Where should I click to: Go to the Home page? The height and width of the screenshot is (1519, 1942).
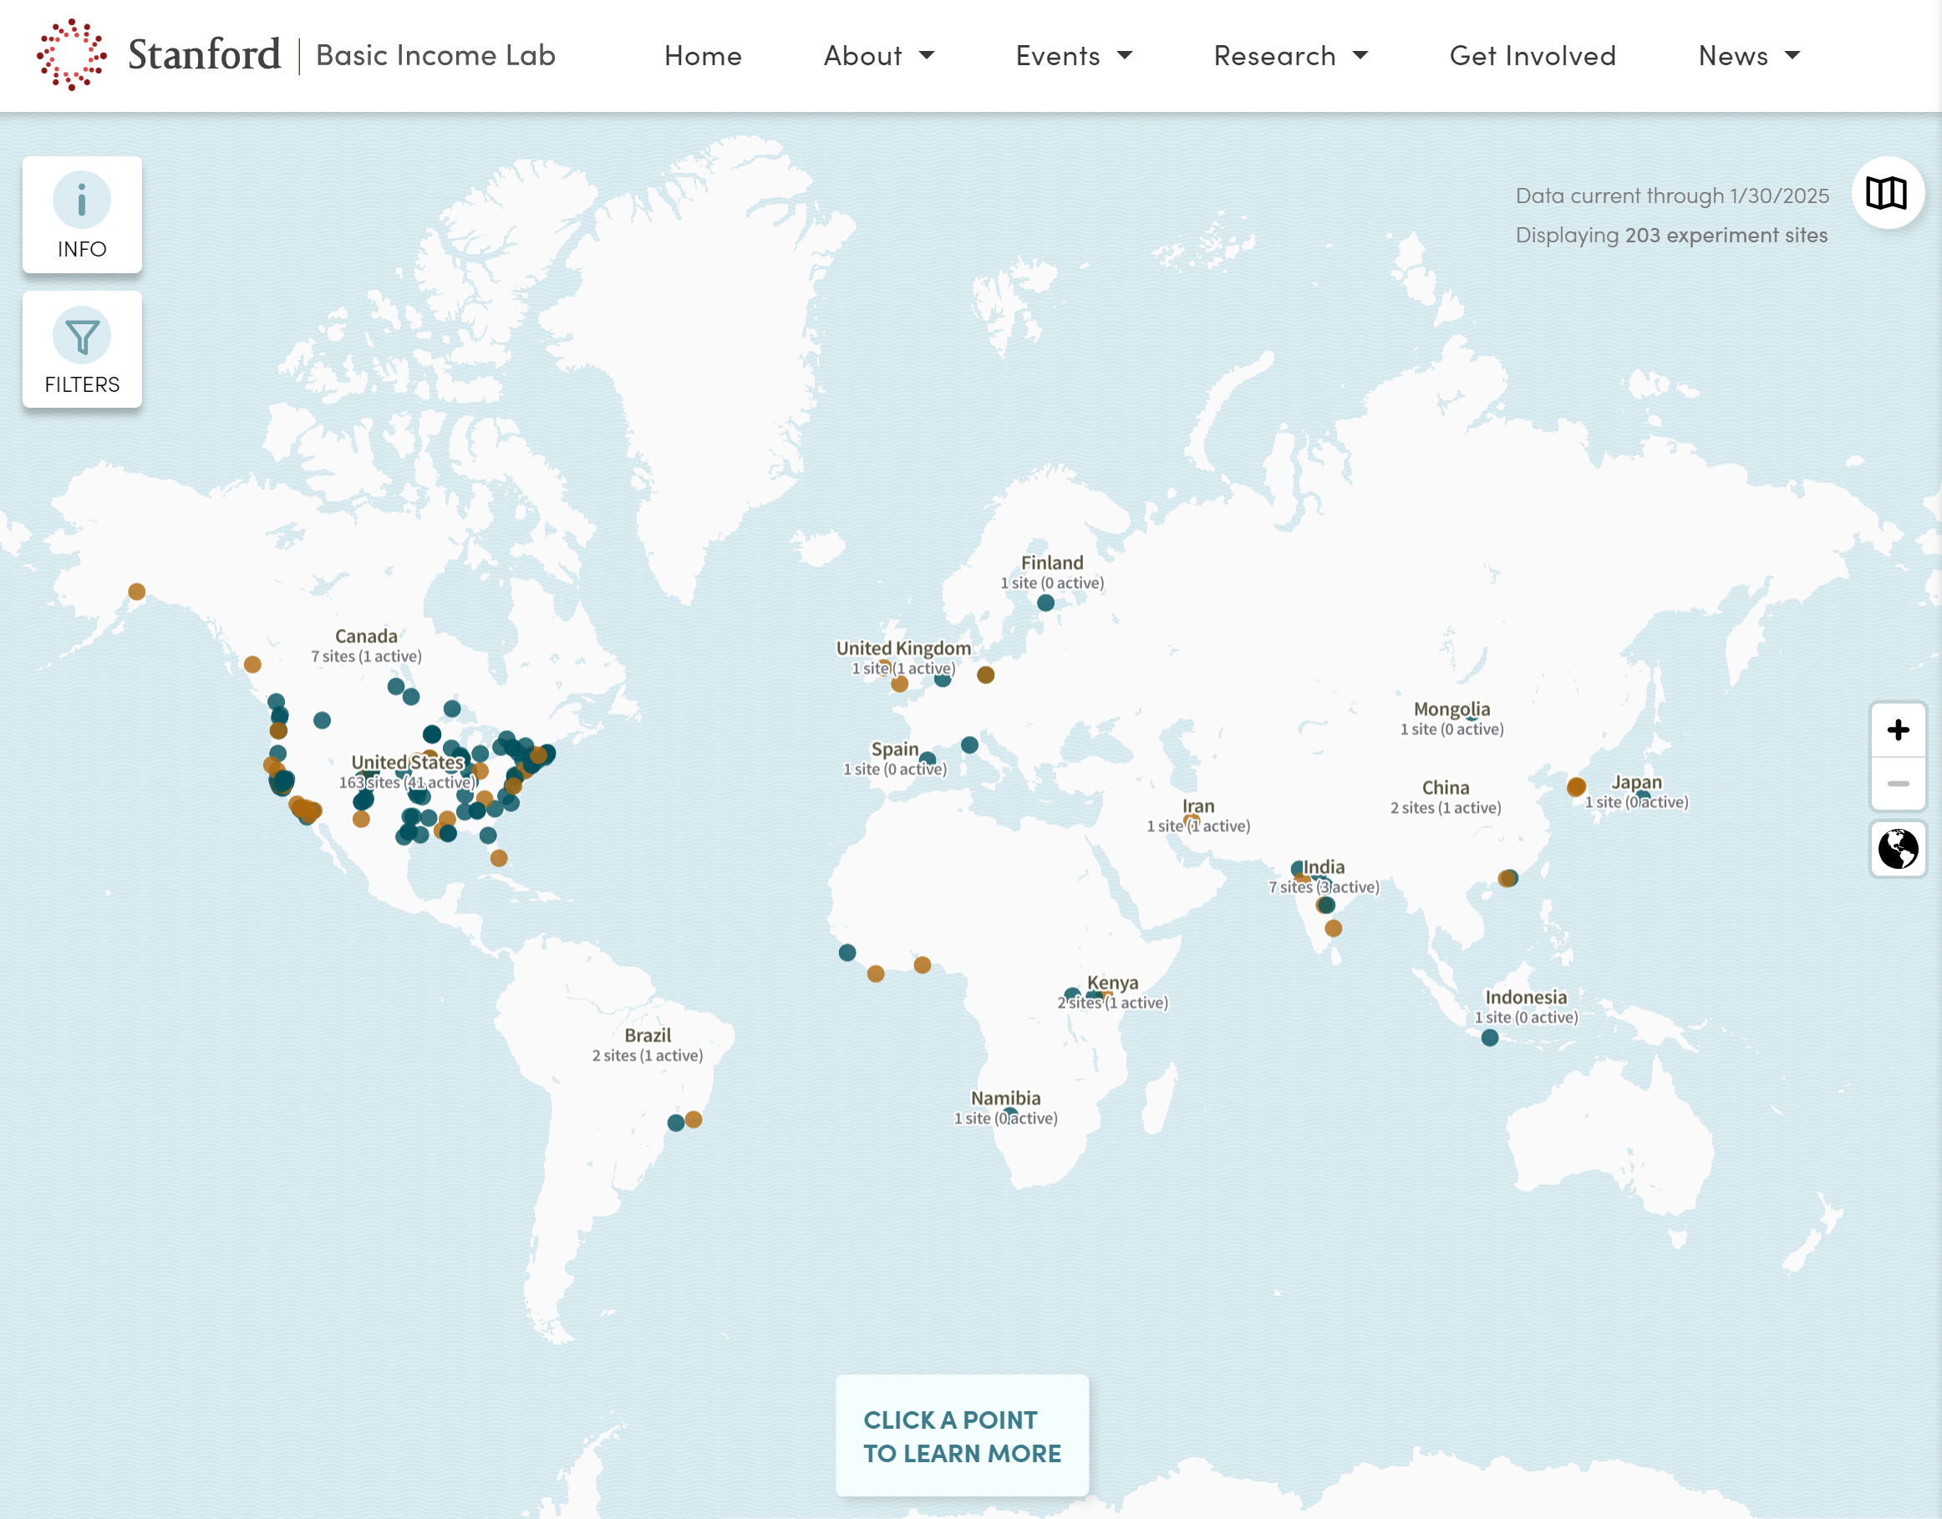pyautogui.click(x=703, y=55)
